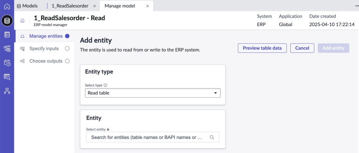Image resolution: width=359 pixels, height=153 pixels.
Task: Click the Choose outputs step icon
Action: pyautogui.click(x=22, y=61)
